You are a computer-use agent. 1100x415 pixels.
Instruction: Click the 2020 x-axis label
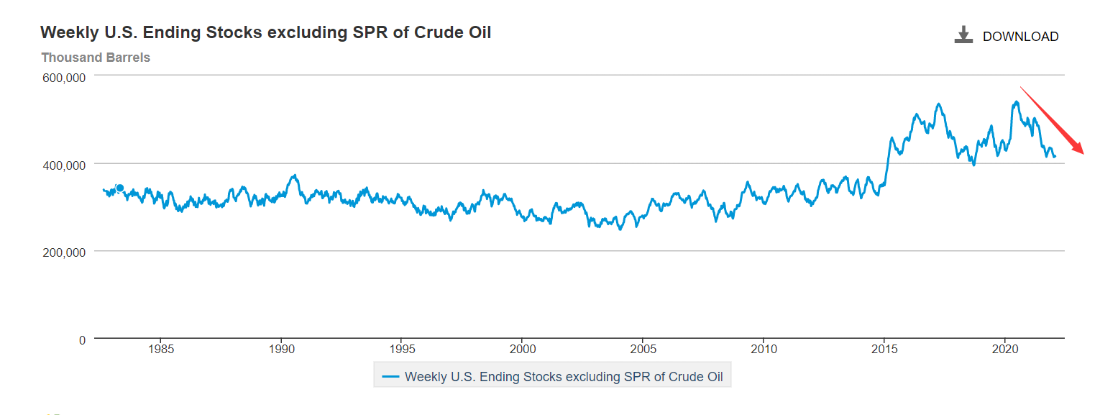coord(1005,350)
